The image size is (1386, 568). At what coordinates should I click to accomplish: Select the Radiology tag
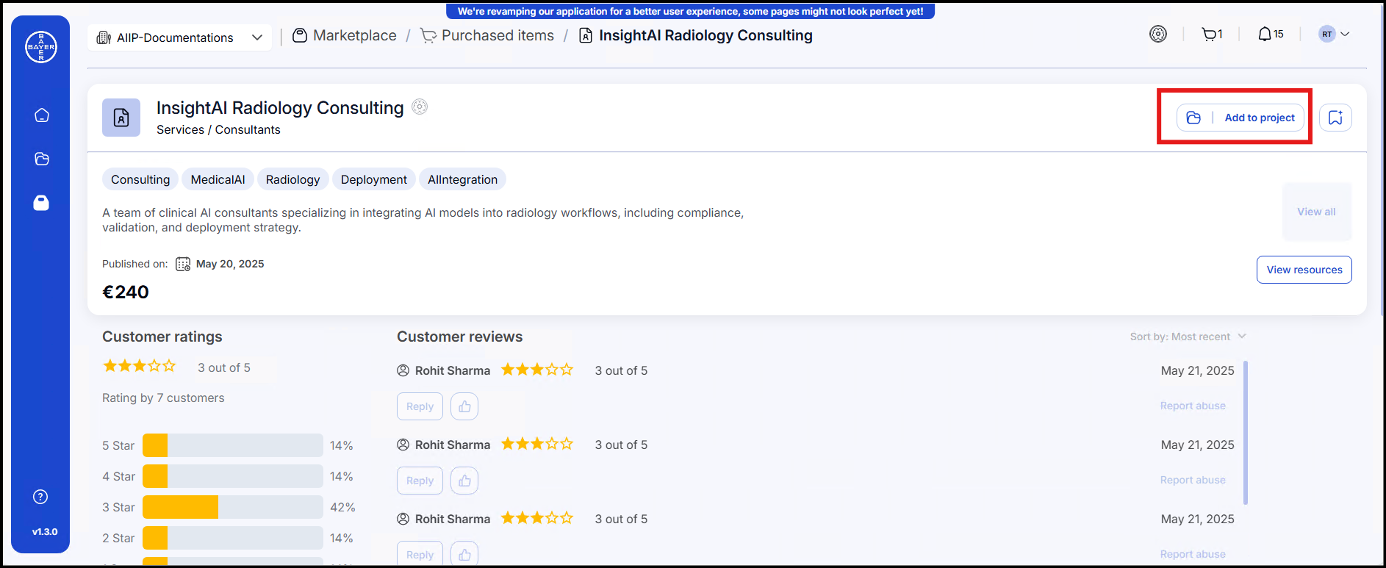point(292,179)
